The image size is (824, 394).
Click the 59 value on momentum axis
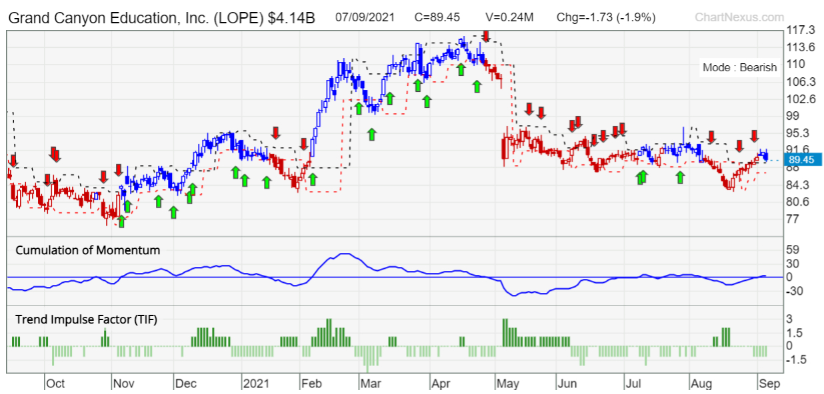(x=793, y=250)
